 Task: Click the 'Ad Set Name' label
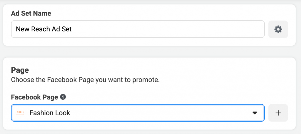(x=31, y=13)
